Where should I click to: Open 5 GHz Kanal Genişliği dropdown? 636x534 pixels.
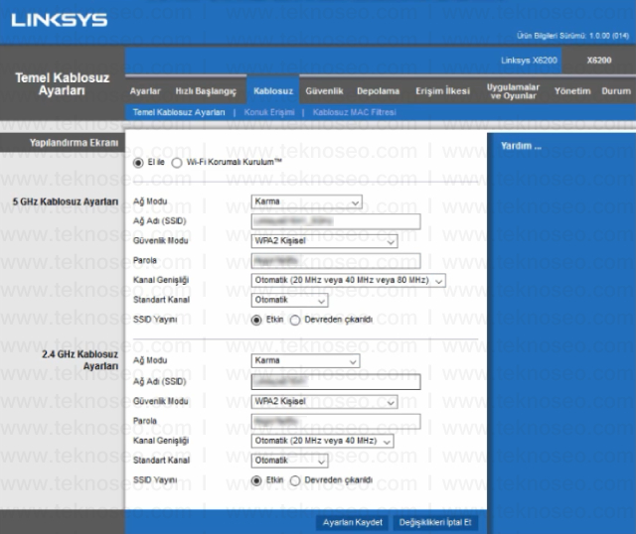pos(348,280)
